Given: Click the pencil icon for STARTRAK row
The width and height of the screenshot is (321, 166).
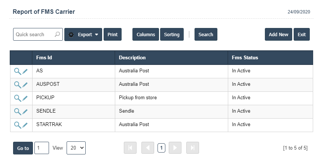Looking at the screenshot, I should point(25,125).
